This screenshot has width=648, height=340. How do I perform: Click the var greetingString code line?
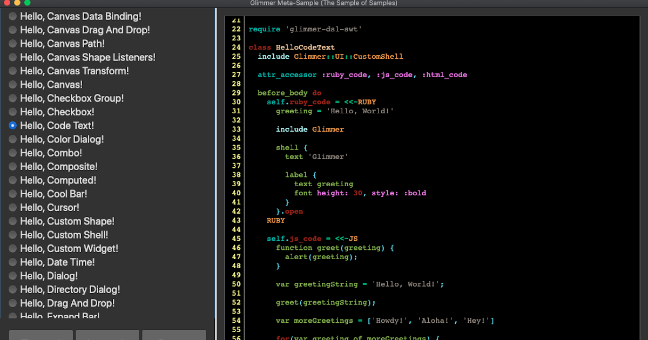coord(359,284)
